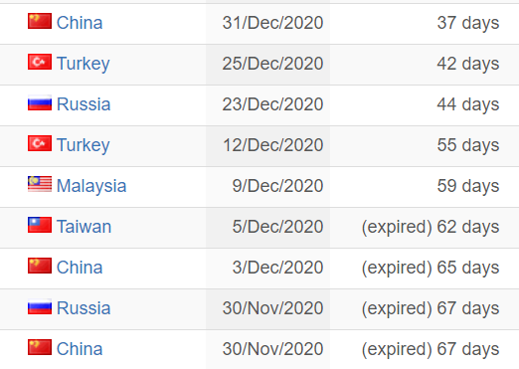Screen dimensions: 519x369
Task: Visit the Malaysia link
Action: coord(91,186)
